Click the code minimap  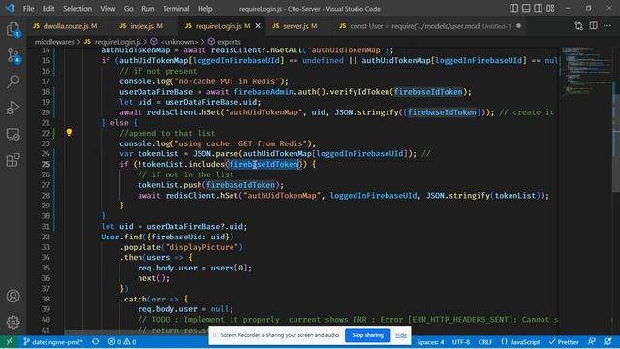[x=586, y=71]
